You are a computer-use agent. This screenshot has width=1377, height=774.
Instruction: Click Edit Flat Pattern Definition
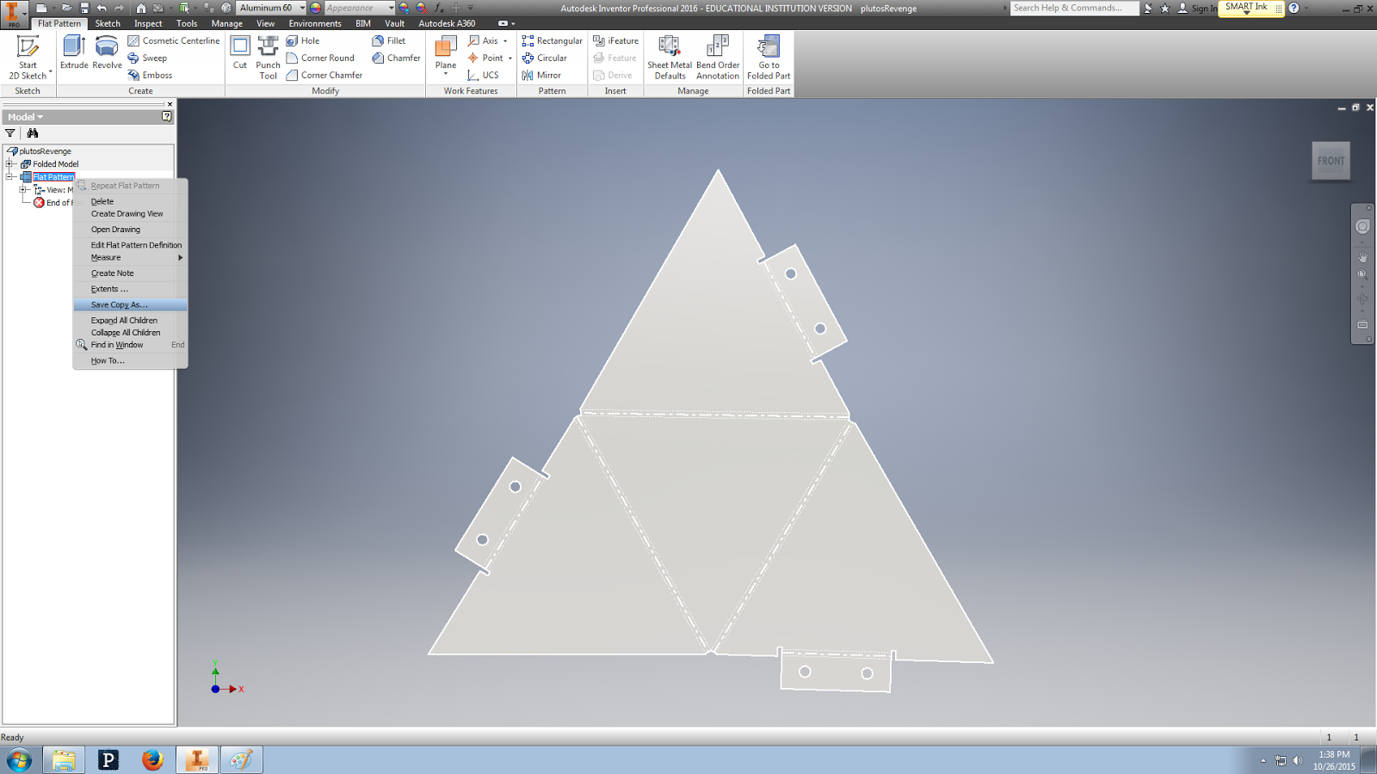(136, 244)
